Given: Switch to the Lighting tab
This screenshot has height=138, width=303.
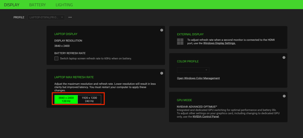Looking at the screenshot, I should coord(64,5).
